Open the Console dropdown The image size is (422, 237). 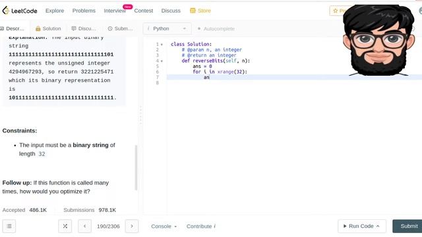point(164,226)
